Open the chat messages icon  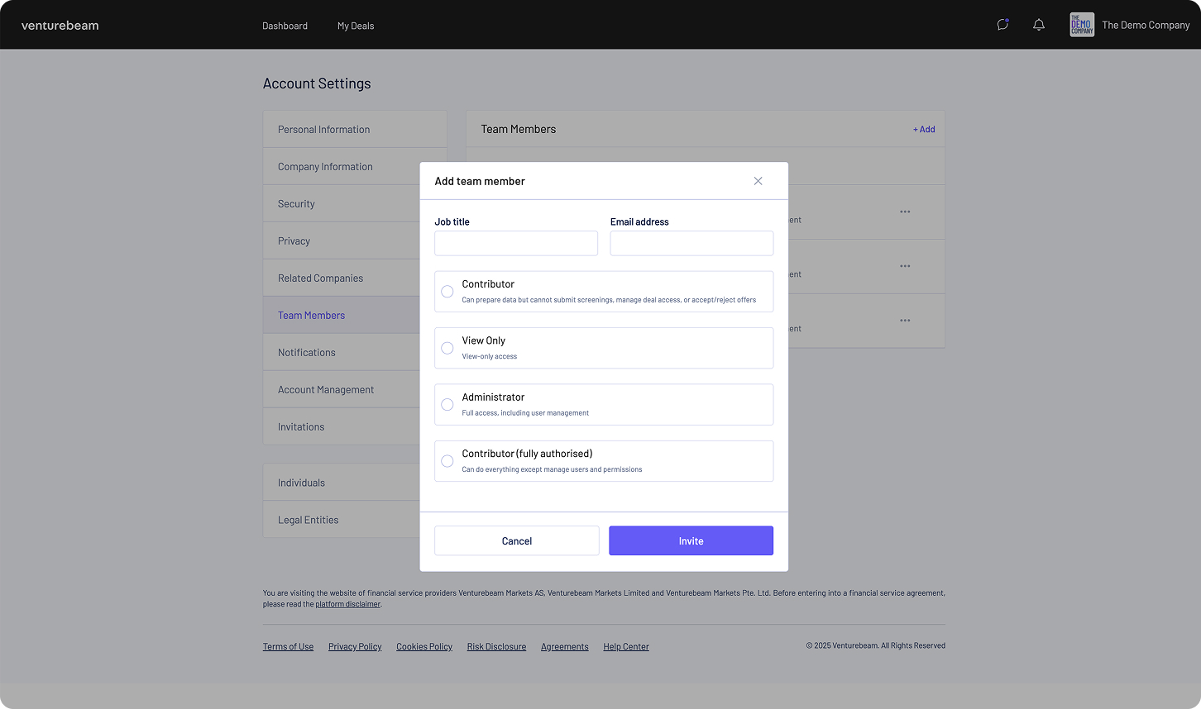click(x=1002, y=25)
